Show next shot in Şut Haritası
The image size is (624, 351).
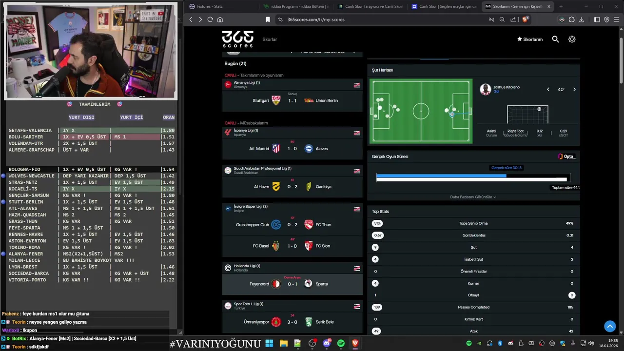click(574, 89)
